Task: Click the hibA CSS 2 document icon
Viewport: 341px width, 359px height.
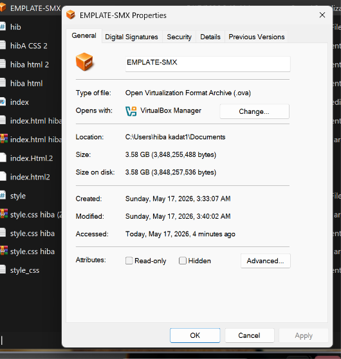Action: pyautogui.click(x=3, y=45)
